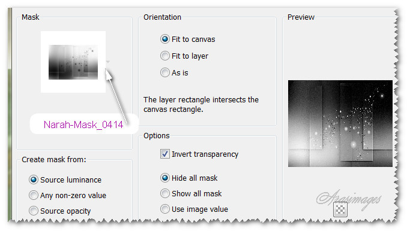Open the mask selection dropdown arrow

pos(107,62)
